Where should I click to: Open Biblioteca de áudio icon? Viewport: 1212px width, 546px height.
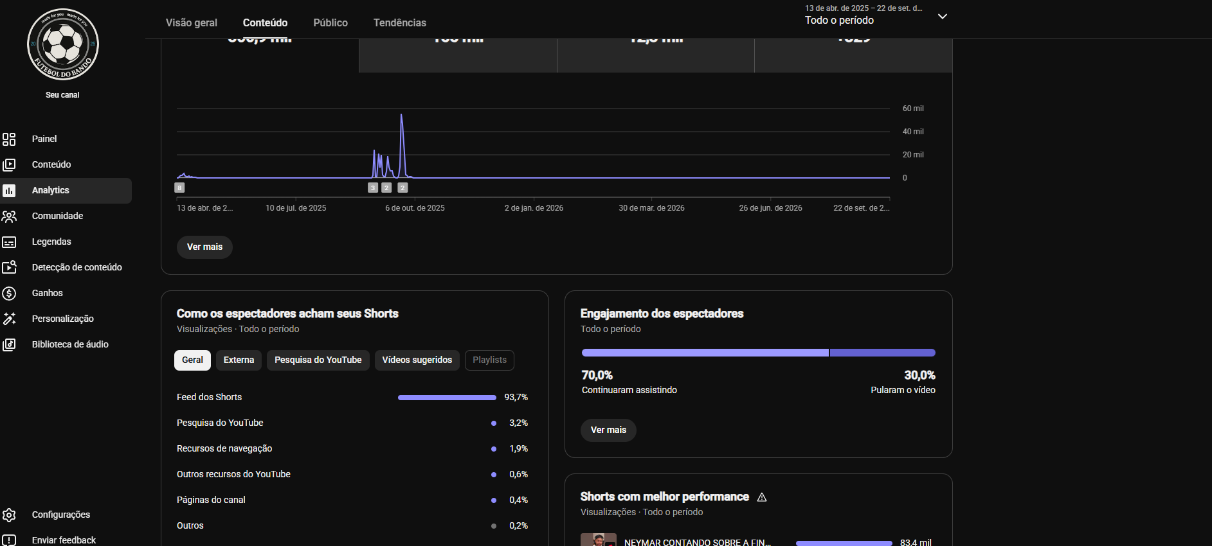pyautogui.click(x=9, y=344)
